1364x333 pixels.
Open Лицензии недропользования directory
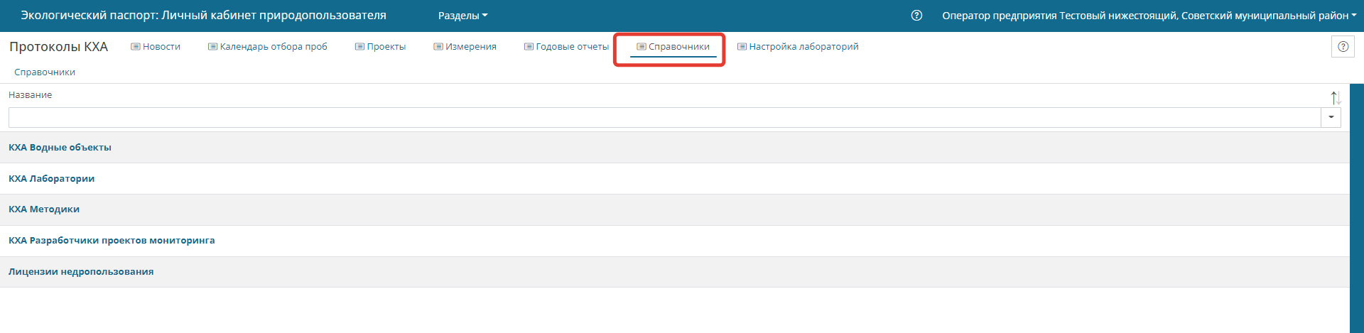[81, 272]
